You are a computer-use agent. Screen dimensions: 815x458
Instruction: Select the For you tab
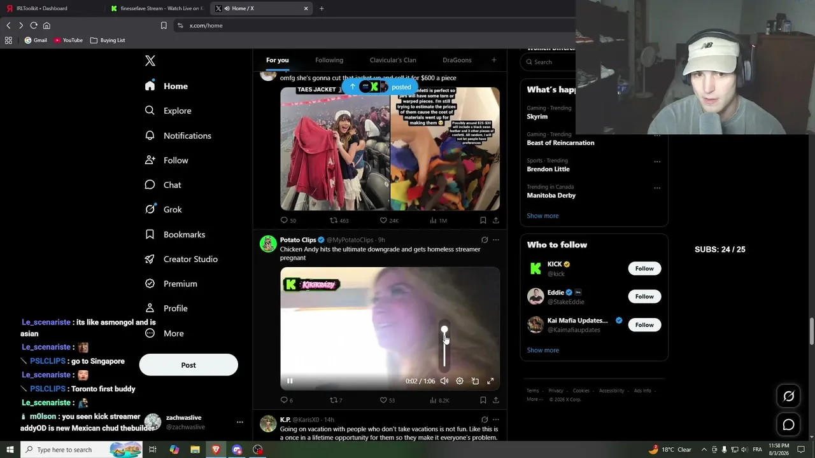278,60
